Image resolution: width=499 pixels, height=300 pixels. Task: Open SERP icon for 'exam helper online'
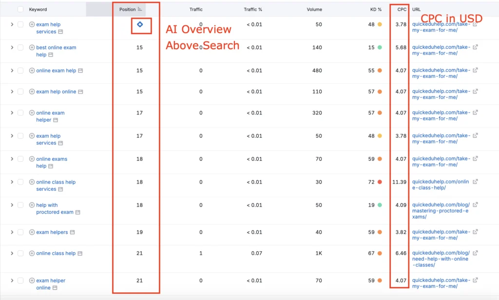[55, 288]
